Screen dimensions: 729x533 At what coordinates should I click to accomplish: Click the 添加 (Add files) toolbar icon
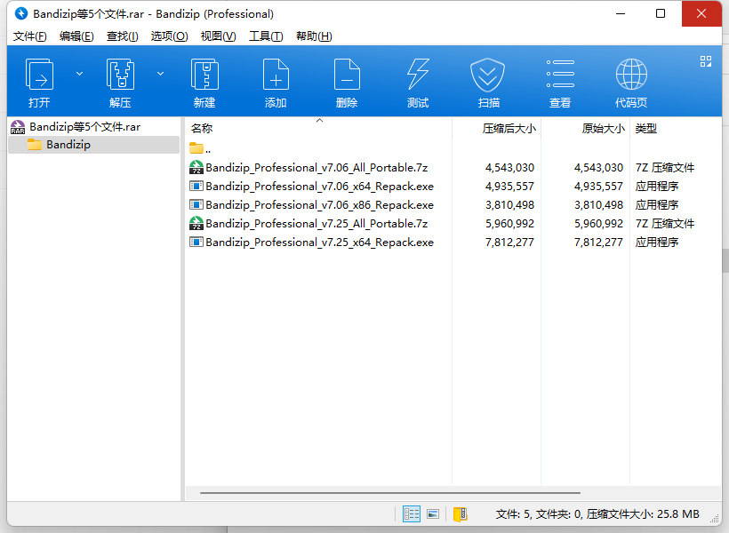(276, 74)
